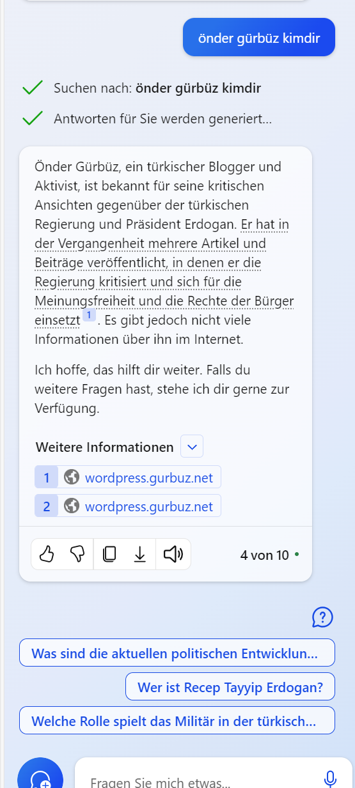Click the thumbs down dislike icon

[77, 554]
